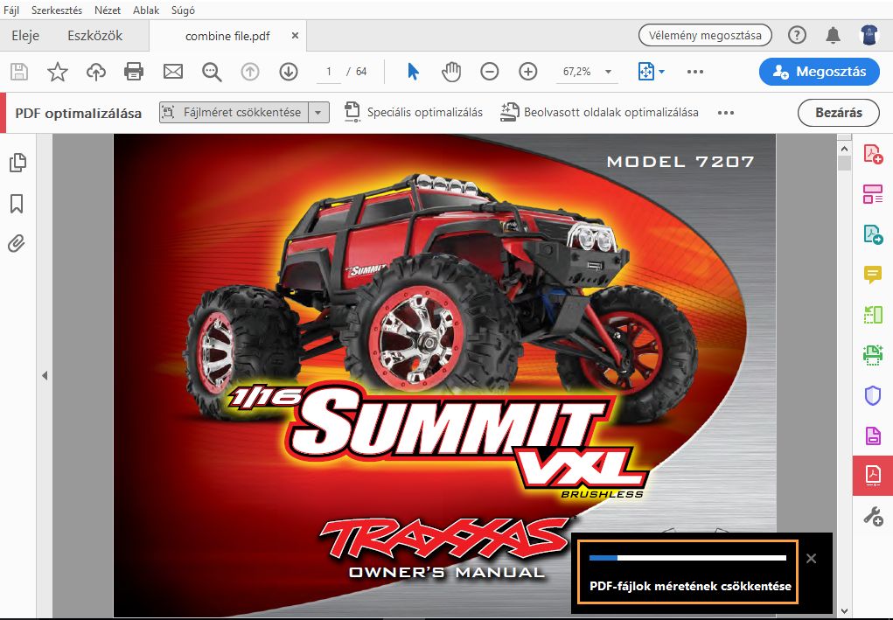Click Beolvasott oldalak optimalizálása
Image resolution: width=893 pixels, height=620 pixels.
[x=600, y=112]
